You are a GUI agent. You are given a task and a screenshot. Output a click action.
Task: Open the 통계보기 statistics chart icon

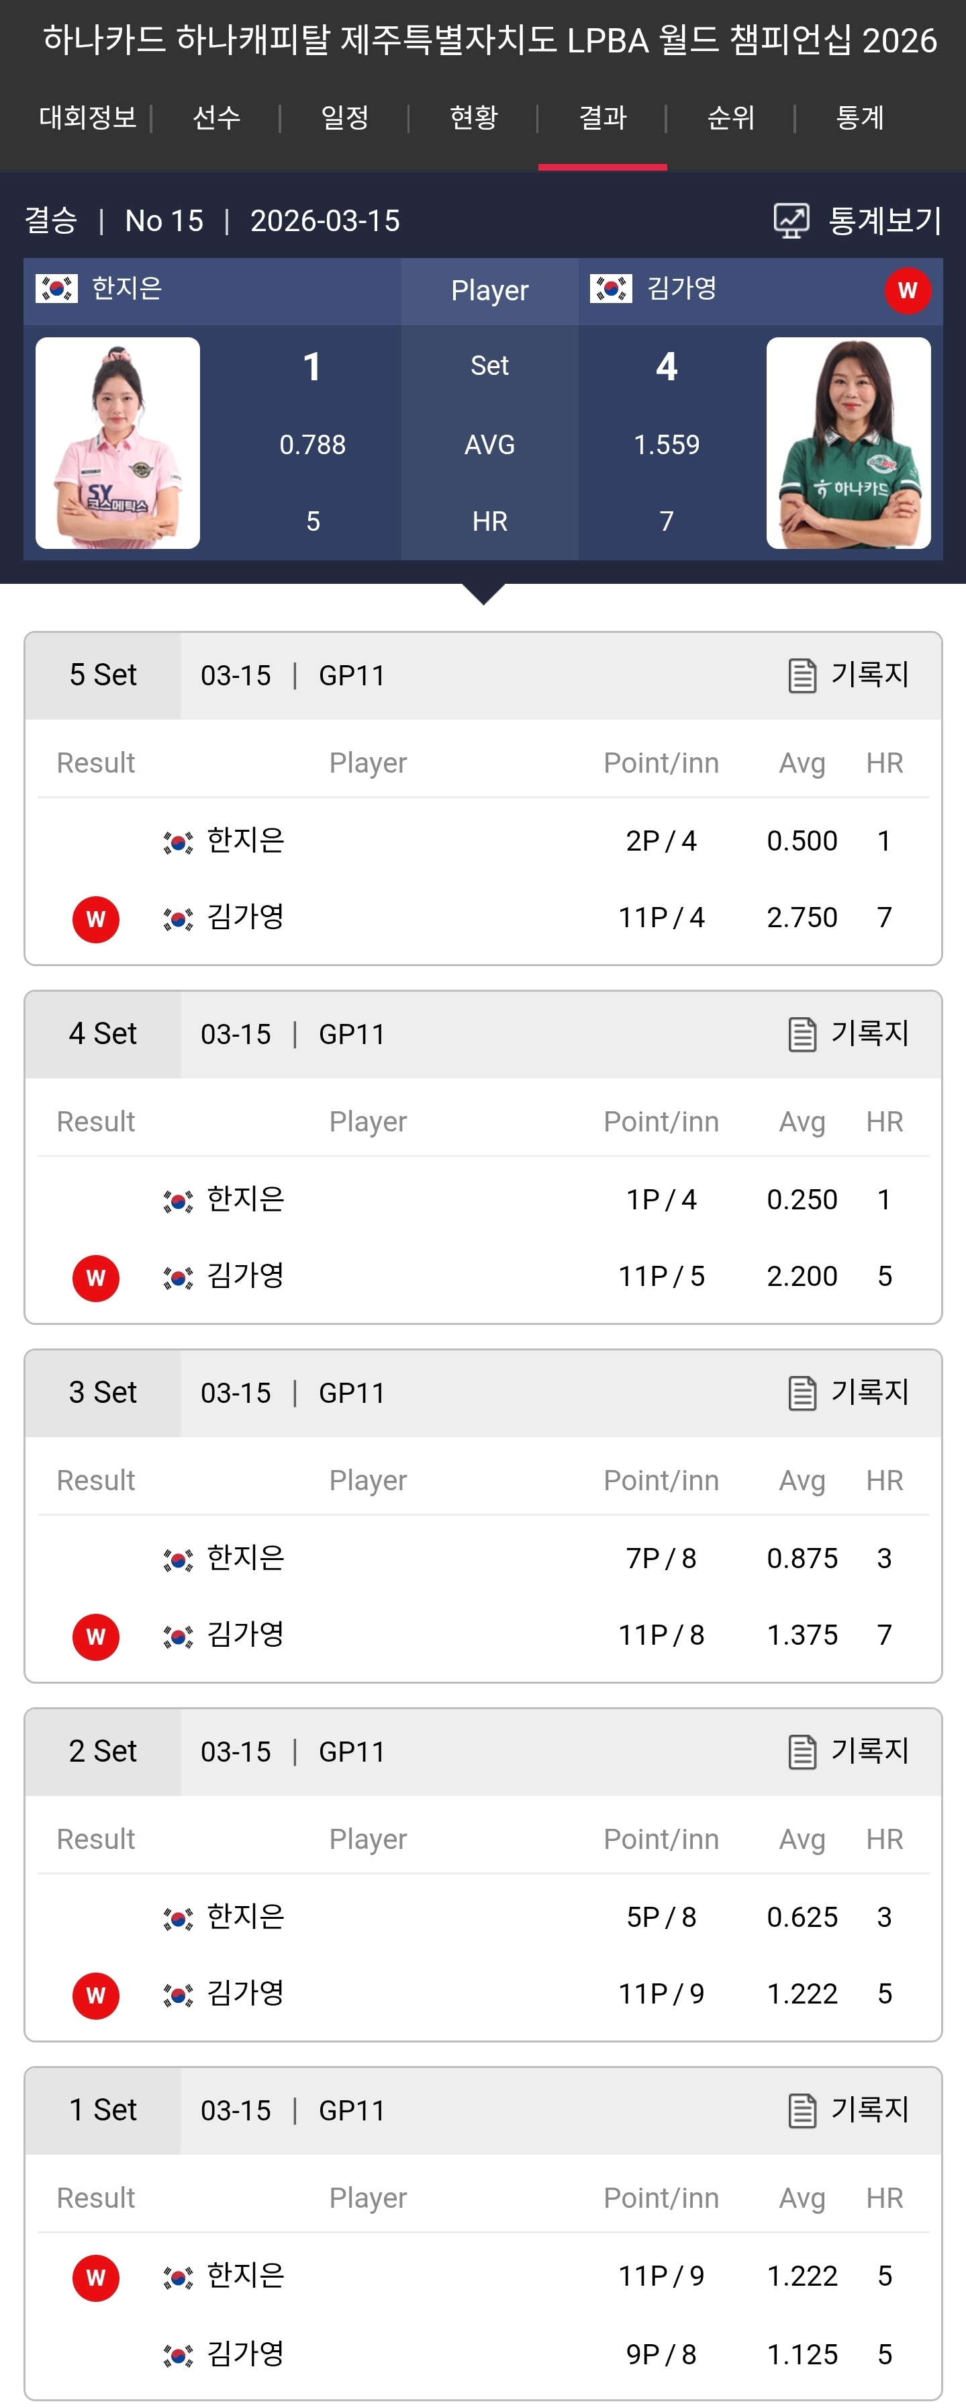pos(791,220)
